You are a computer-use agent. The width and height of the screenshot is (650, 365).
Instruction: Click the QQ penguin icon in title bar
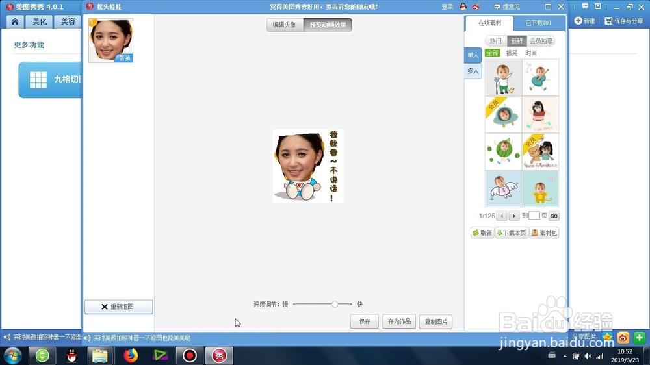coord(463,6)
